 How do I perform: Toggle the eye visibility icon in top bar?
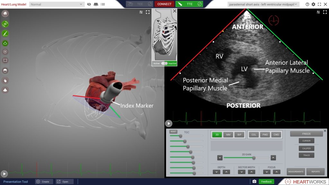point(89,4)
